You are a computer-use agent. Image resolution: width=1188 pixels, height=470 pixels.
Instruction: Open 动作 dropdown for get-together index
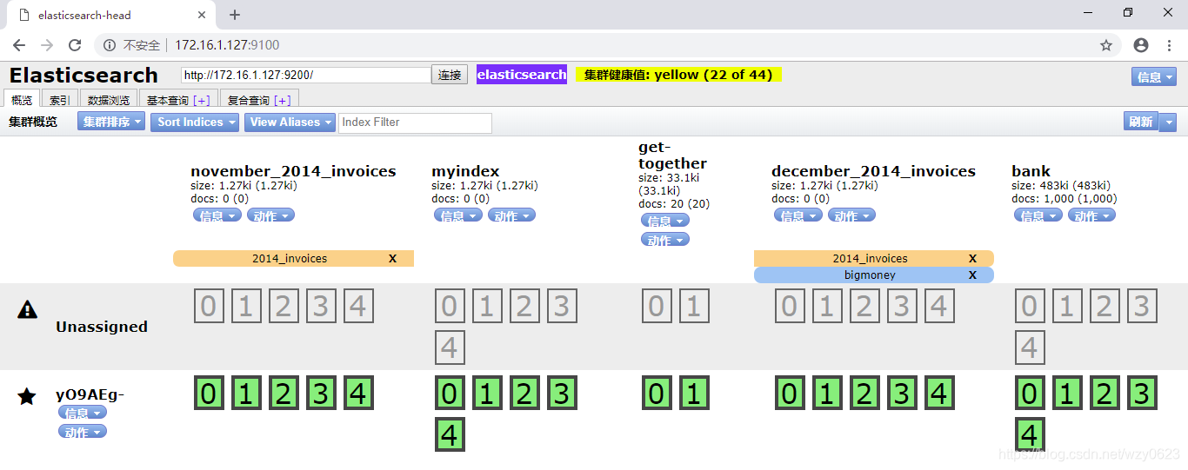click(x=665, y=240)
